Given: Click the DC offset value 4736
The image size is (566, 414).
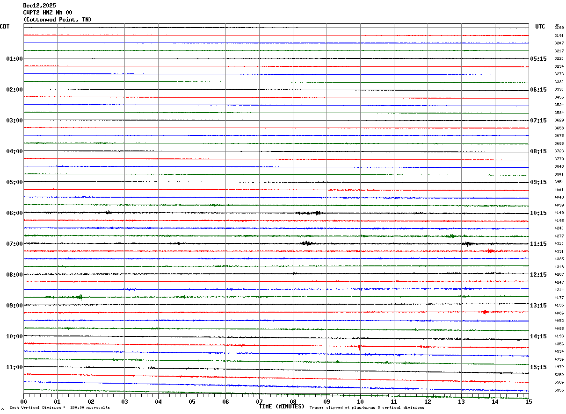Looking at the screenshot, I should point(559,359).
